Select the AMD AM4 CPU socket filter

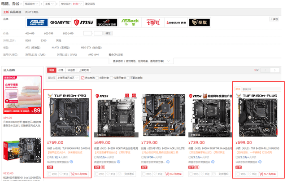coord(93,55)
